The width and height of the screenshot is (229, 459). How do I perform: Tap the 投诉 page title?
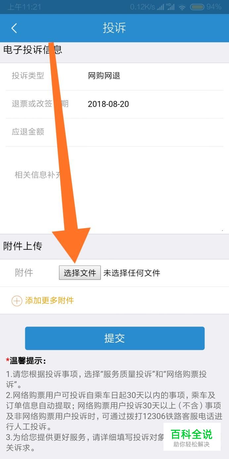pos(114,28)
